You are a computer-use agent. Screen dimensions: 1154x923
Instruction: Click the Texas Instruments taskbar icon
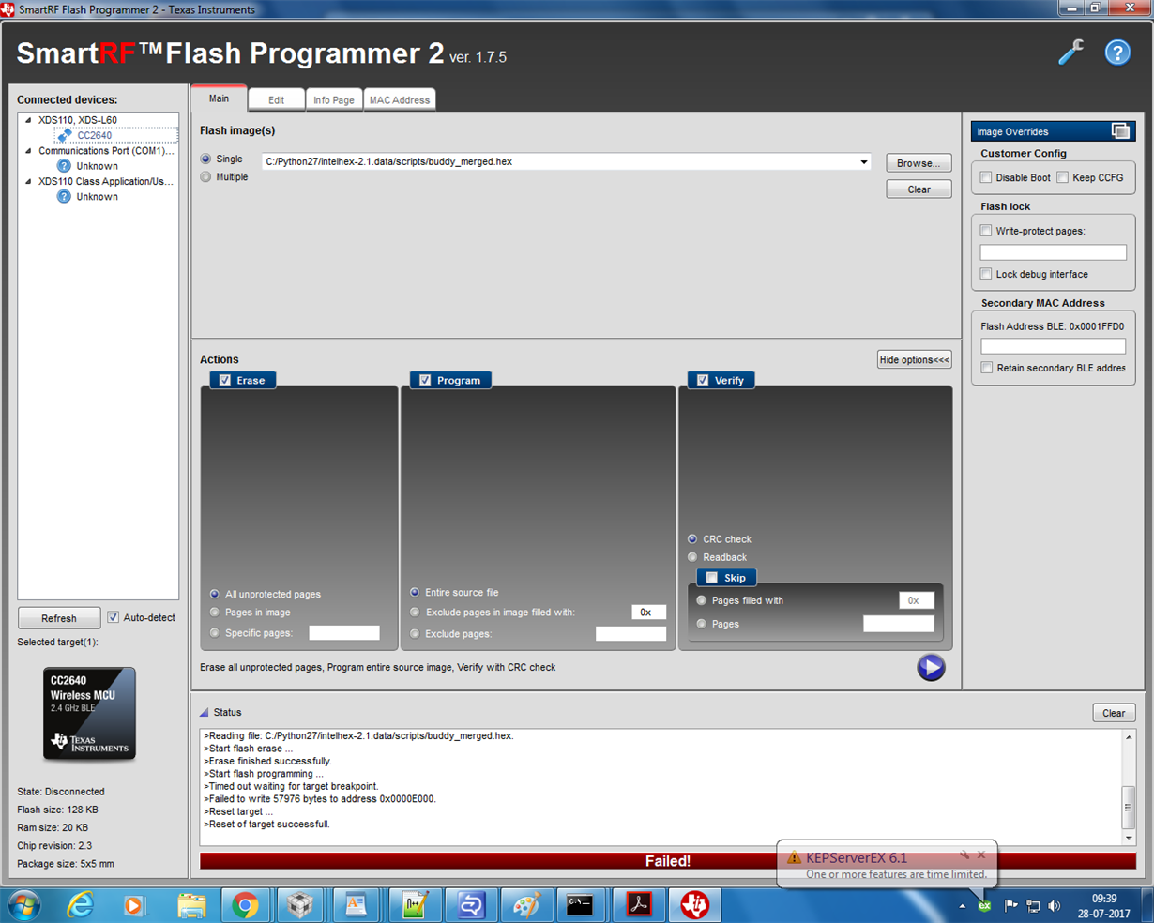tap(695, 905)
